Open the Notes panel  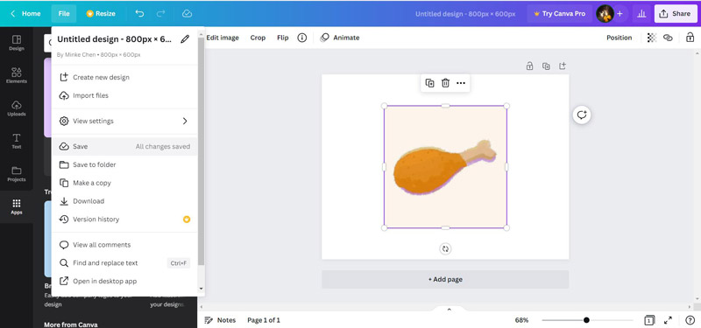pos(220,320)
